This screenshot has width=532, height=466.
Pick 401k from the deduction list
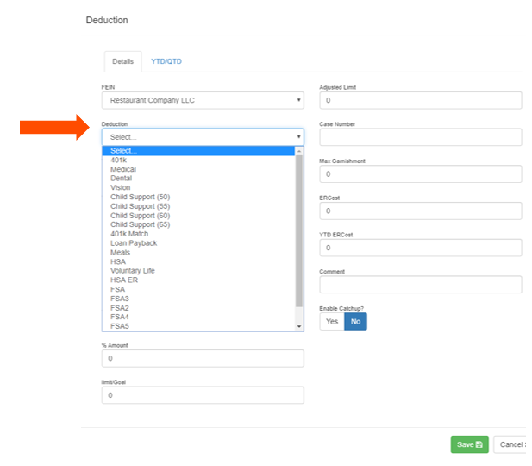(x=198, y=160)
